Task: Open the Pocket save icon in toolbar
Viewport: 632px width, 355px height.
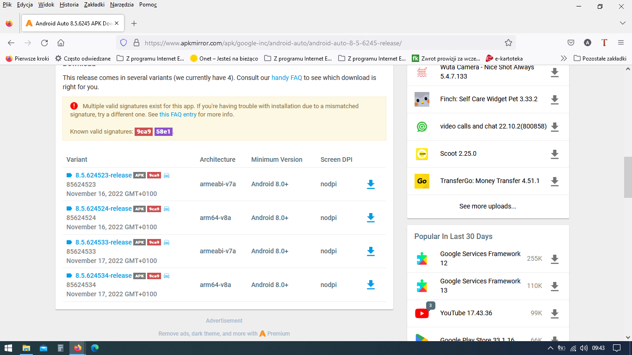Action: point(571,43)
